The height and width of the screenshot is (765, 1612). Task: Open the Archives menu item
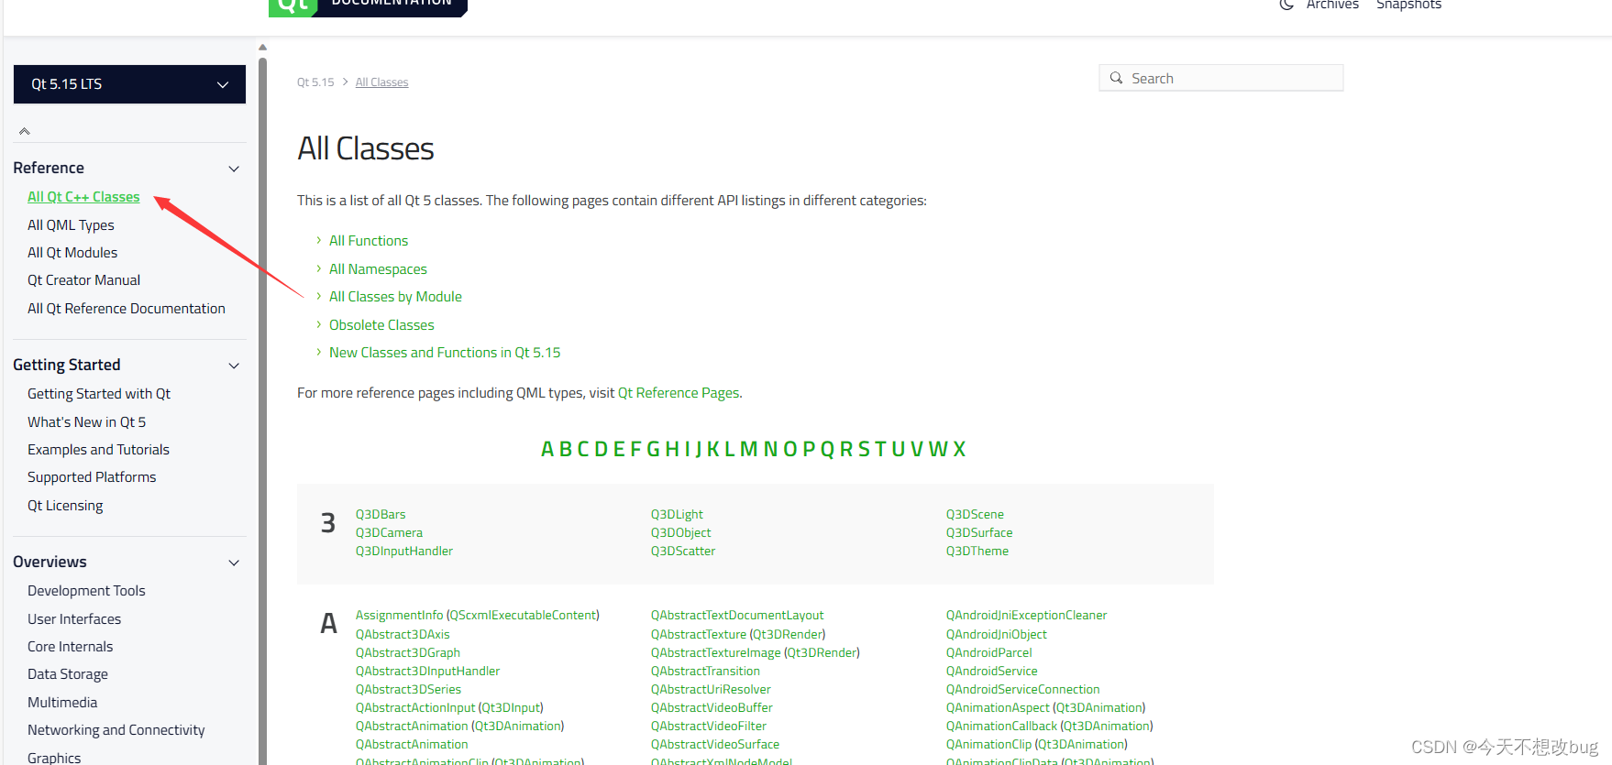tap(1332, 5)
